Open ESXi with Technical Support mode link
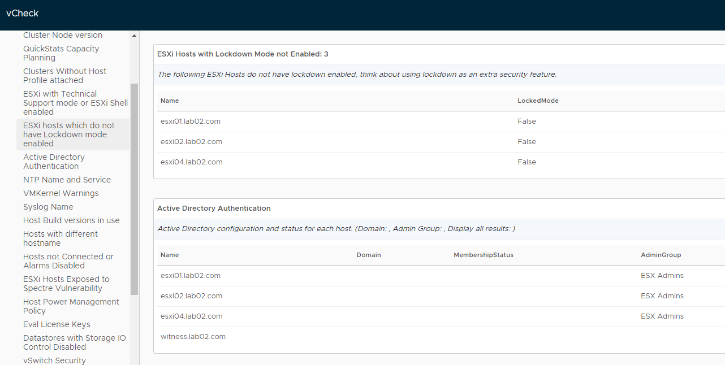The image size is (725, 365). [75, 103]
